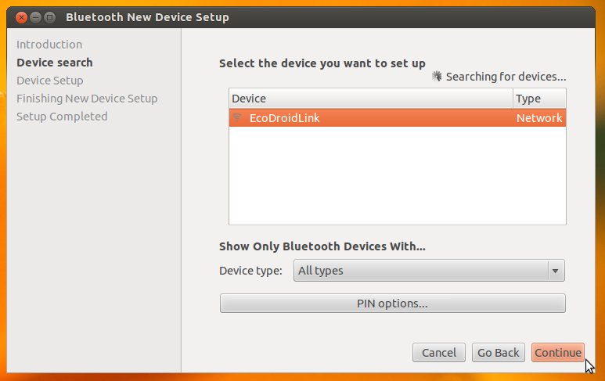This screenshot has height=381, width=605.
Task: Sort the list by Type column header
Action: (539, 99)
